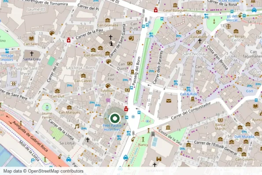Click the green Petit Palace hotel marker
Screen dimensions: 262x175
click(115, 118)
